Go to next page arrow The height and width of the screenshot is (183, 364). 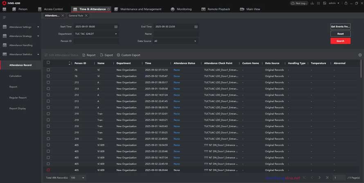point(319,178)
